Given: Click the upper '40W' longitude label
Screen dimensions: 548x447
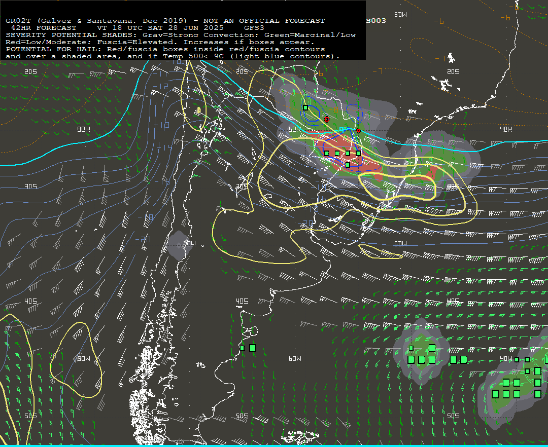Looking at the screenshot, I should point(506,129).
